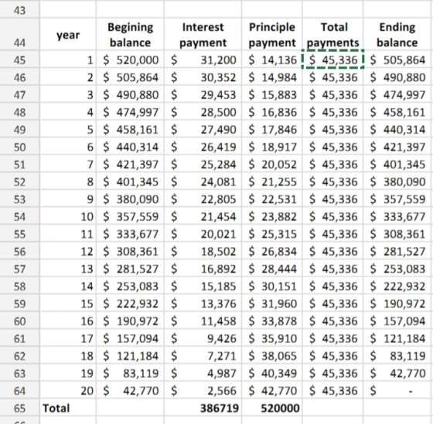This screenshot has height=424, width=433.
Task: Select total payments $45,336 in row 64
Action: point(332,391)
